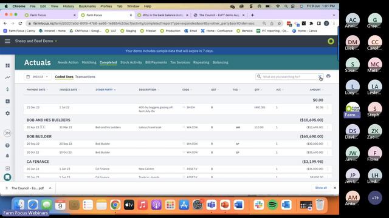
Task: Sort by Code column header
Action: (187, 90)
